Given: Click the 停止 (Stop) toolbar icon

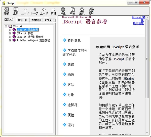Looking at the screenshot, I should tap(63, 10).
